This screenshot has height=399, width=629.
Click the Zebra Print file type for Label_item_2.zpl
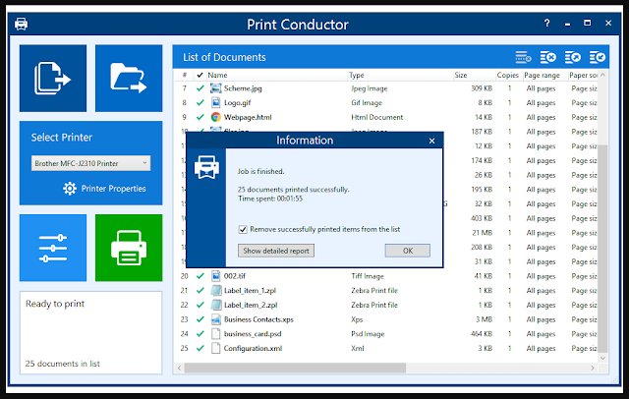click(374, 305)
